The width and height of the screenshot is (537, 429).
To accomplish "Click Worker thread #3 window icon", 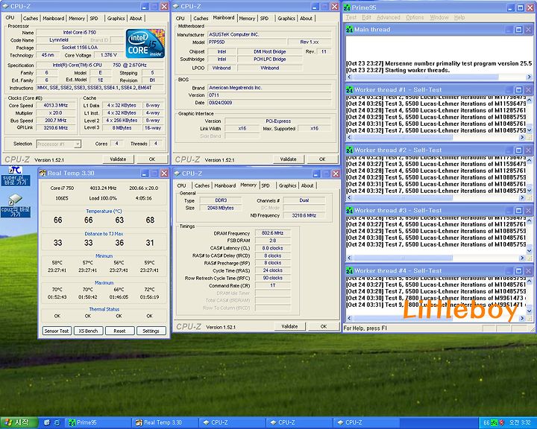I will tap(349, 210).
